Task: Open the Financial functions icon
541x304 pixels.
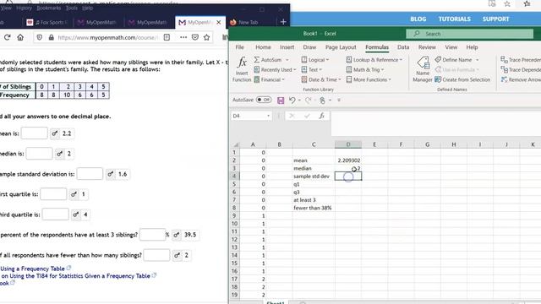Action: tap(257, 79)
